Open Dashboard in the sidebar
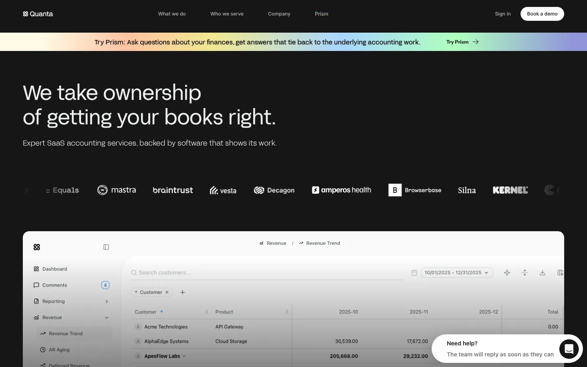This screenshot has height=367, width=587. point(55,269)
